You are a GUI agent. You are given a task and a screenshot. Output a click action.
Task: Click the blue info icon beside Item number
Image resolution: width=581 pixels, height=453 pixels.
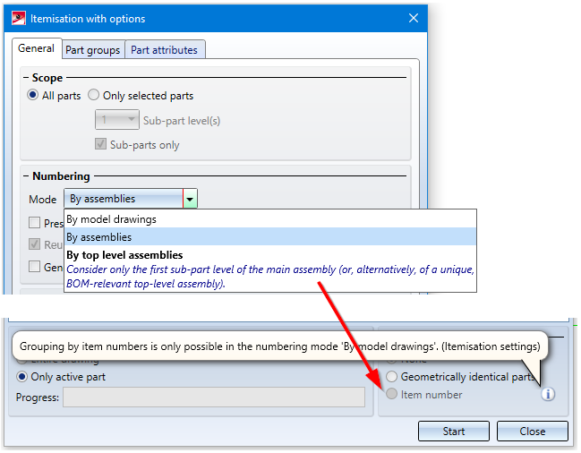[x=548, y=394]
